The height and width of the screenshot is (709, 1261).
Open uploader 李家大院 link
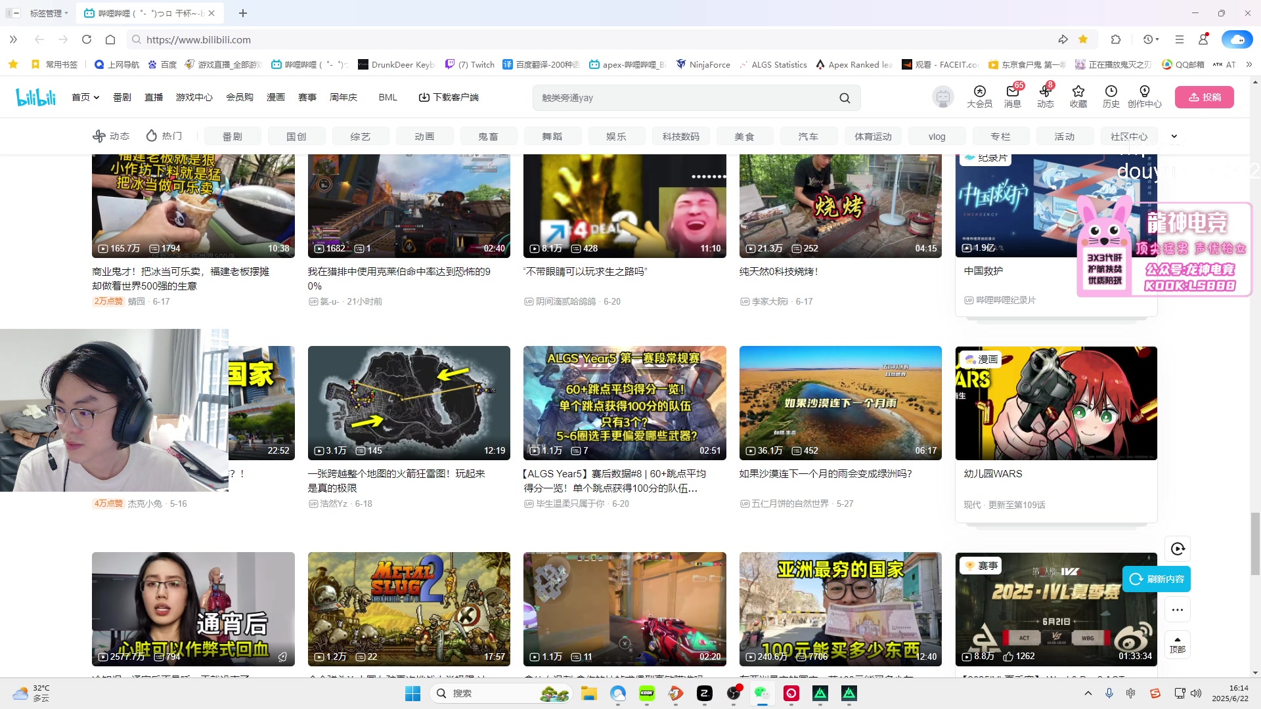click(x=770, y=301)
